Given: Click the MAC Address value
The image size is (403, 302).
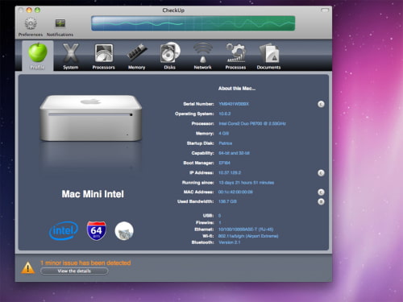Looking at the screenshot, I should pos(235,192).
